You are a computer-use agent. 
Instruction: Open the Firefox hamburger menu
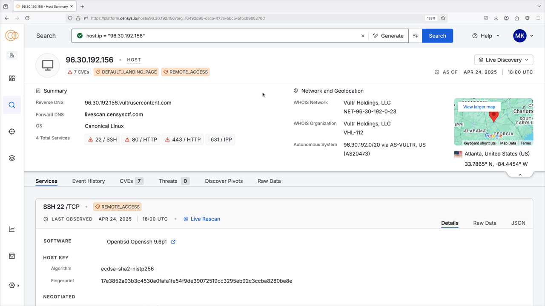tap(538, 18)
